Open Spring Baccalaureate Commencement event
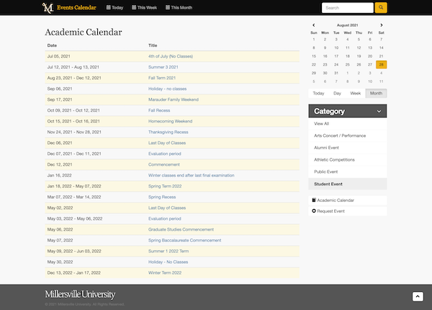Screen dimensions: 432x310 click(184, 240)
